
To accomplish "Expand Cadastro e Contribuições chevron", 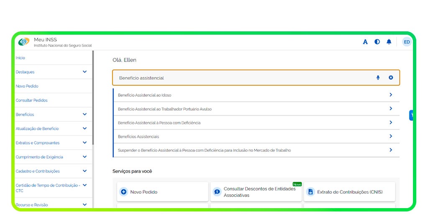I will (x=84, y=171).
